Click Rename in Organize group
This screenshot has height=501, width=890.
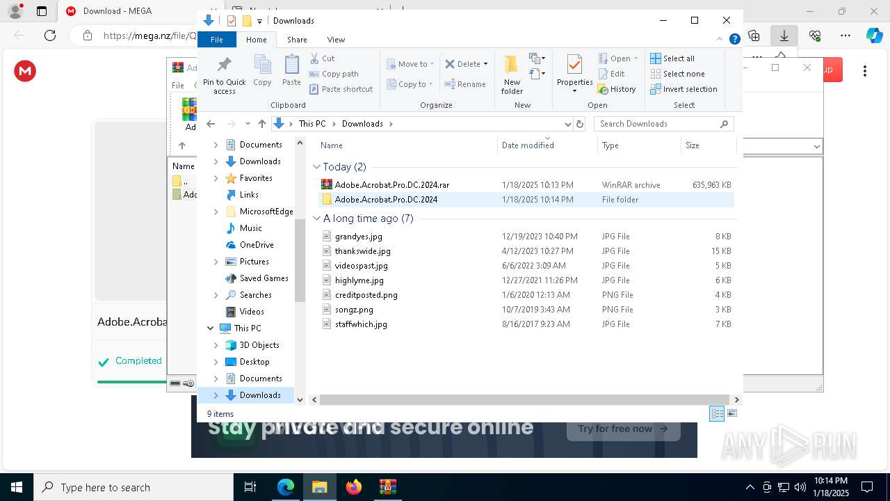click(465, 84)
